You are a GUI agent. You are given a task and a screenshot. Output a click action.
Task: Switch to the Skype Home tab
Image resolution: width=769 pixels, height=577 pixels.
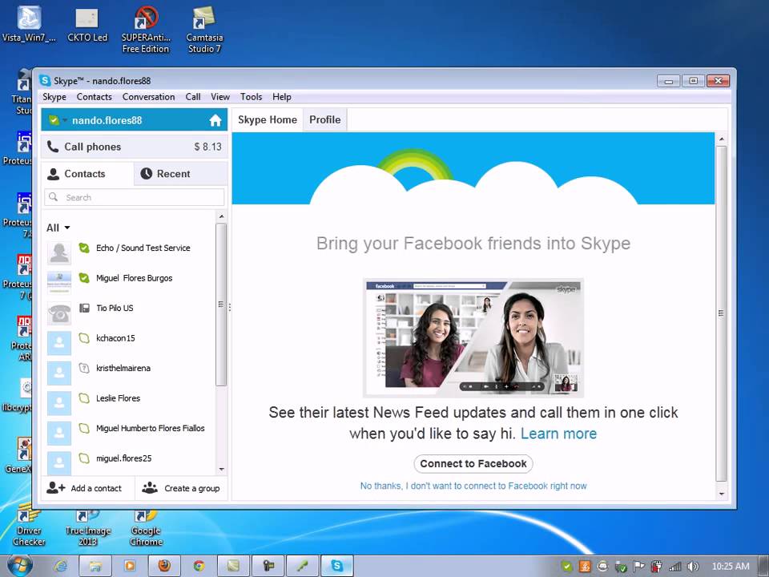pyautogui.click(x=268, y=119)
